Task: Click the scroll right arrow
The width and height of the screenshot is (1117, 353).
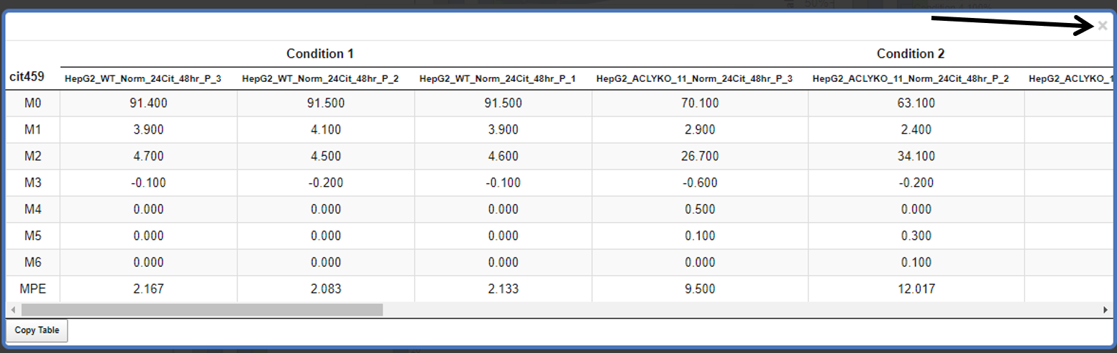Action: tap(1105, 310)
